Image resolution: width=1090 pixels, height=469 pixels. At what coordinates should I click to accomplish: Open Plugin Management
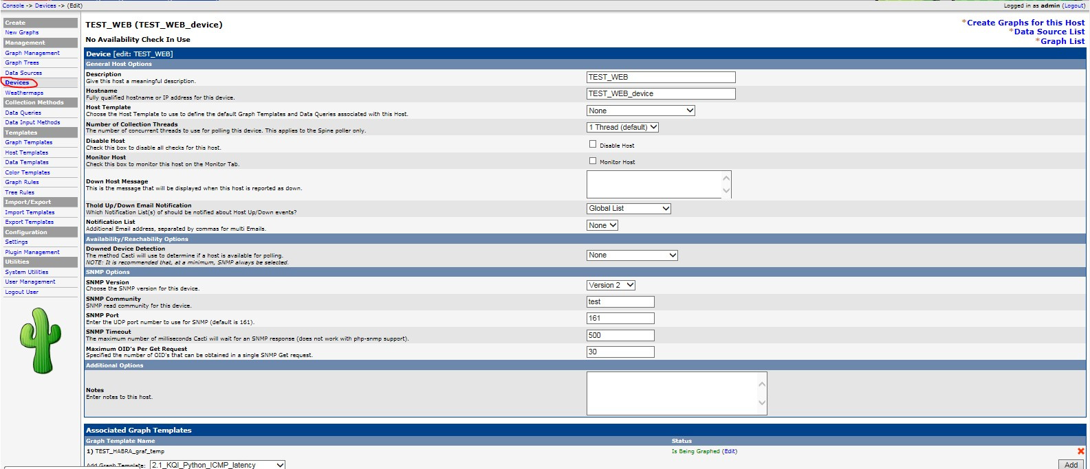[32, 252]
